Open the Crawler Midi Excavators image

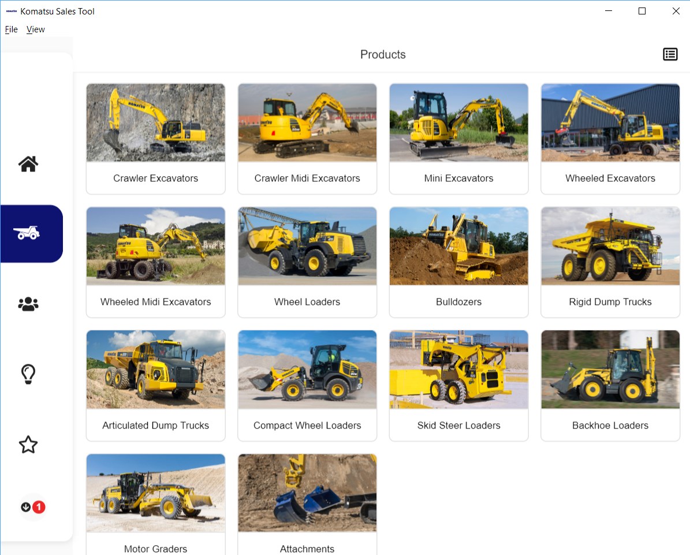[x=307, y=123]
